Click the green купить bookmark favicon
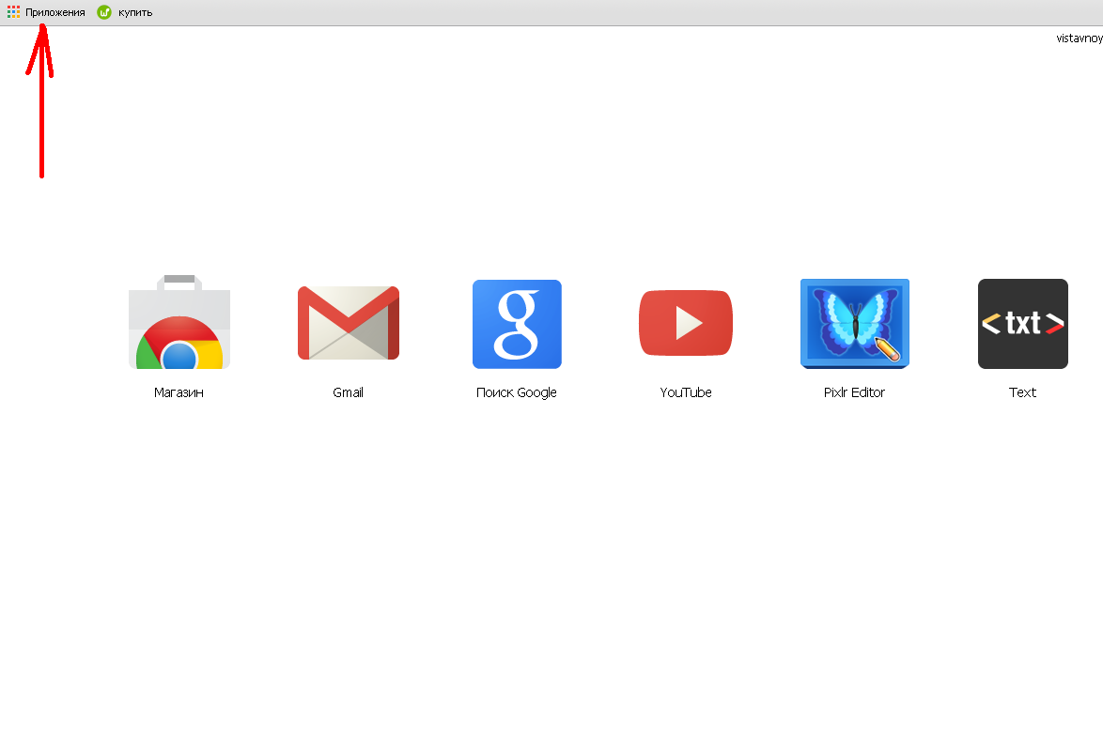The image size is (1103, 752). 104,12
